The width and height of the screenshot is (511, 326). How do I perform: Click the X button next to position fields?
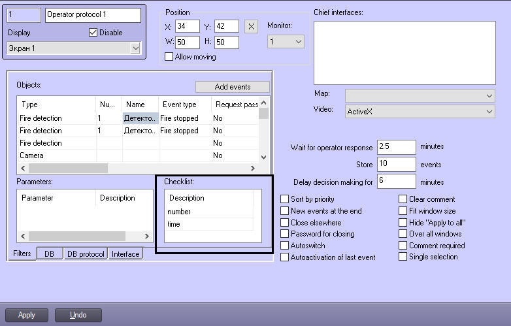[251, 27]
